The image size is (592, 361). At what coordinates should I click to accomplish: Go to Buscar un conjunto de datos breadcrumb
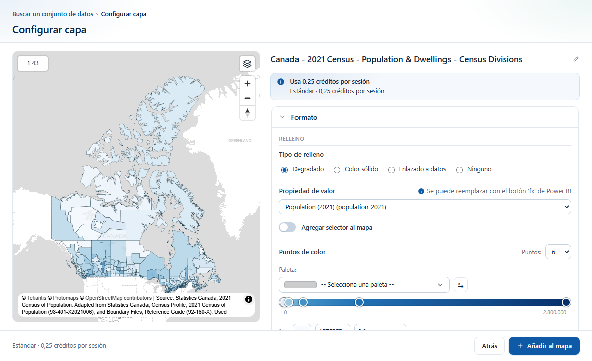53,14
